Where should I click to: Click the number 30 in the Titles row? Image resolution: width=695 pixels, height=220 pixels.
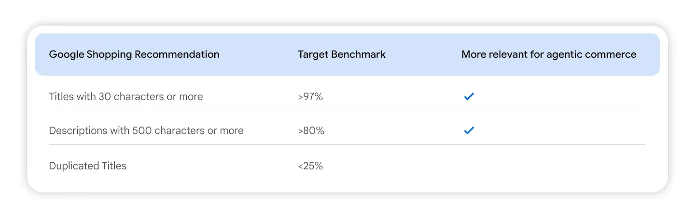pyautogui.click(x=105, y=96)
